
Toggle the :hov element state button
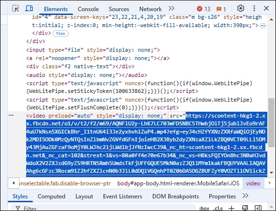pos(204,209)
